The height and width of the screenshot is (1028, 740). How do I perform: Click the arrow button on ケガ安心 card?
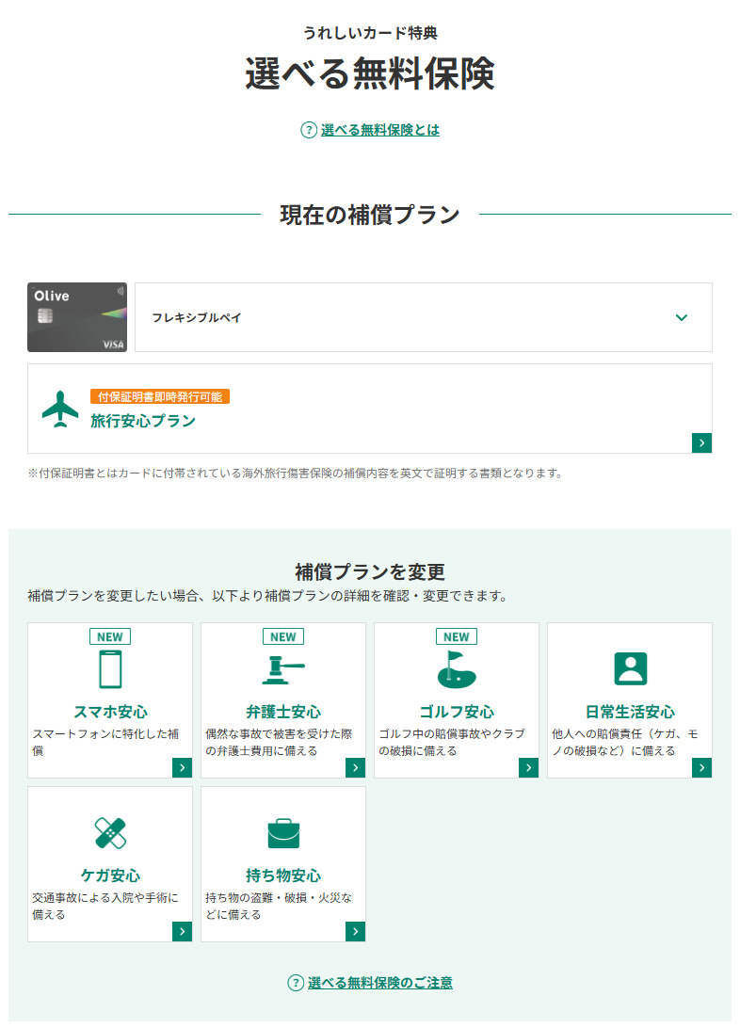(x=182, y=932)
